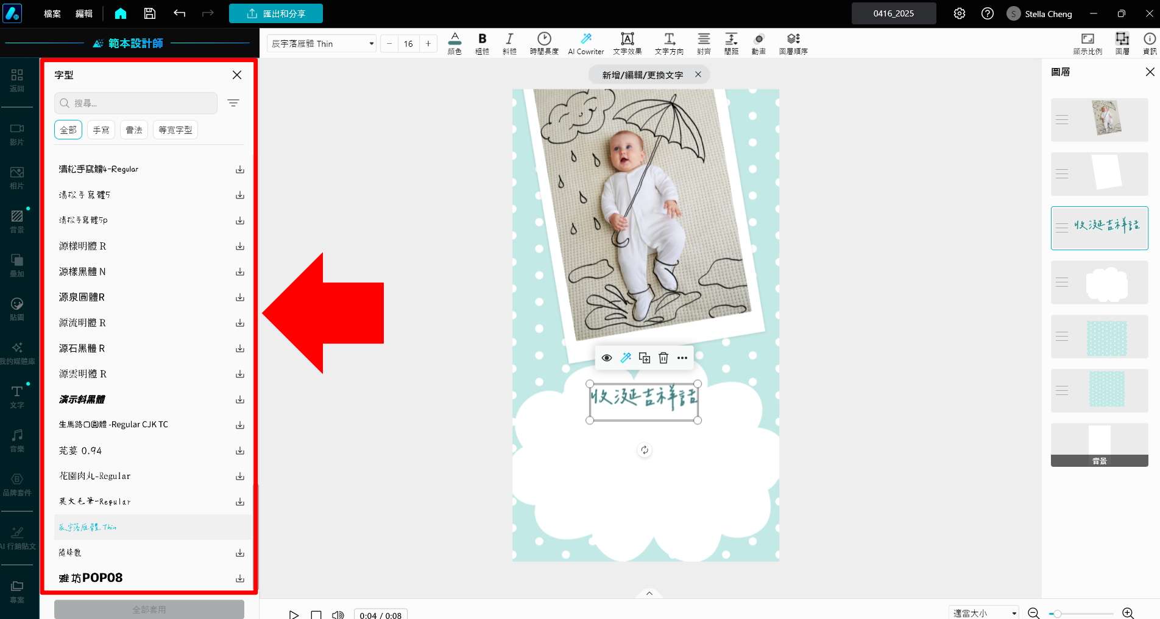Image resolution: width=1160 pixels, height=619 pixels.
Task: Open AI Cowriter in the toolbar
Action: pyautogui.click(x=585, y=43)
